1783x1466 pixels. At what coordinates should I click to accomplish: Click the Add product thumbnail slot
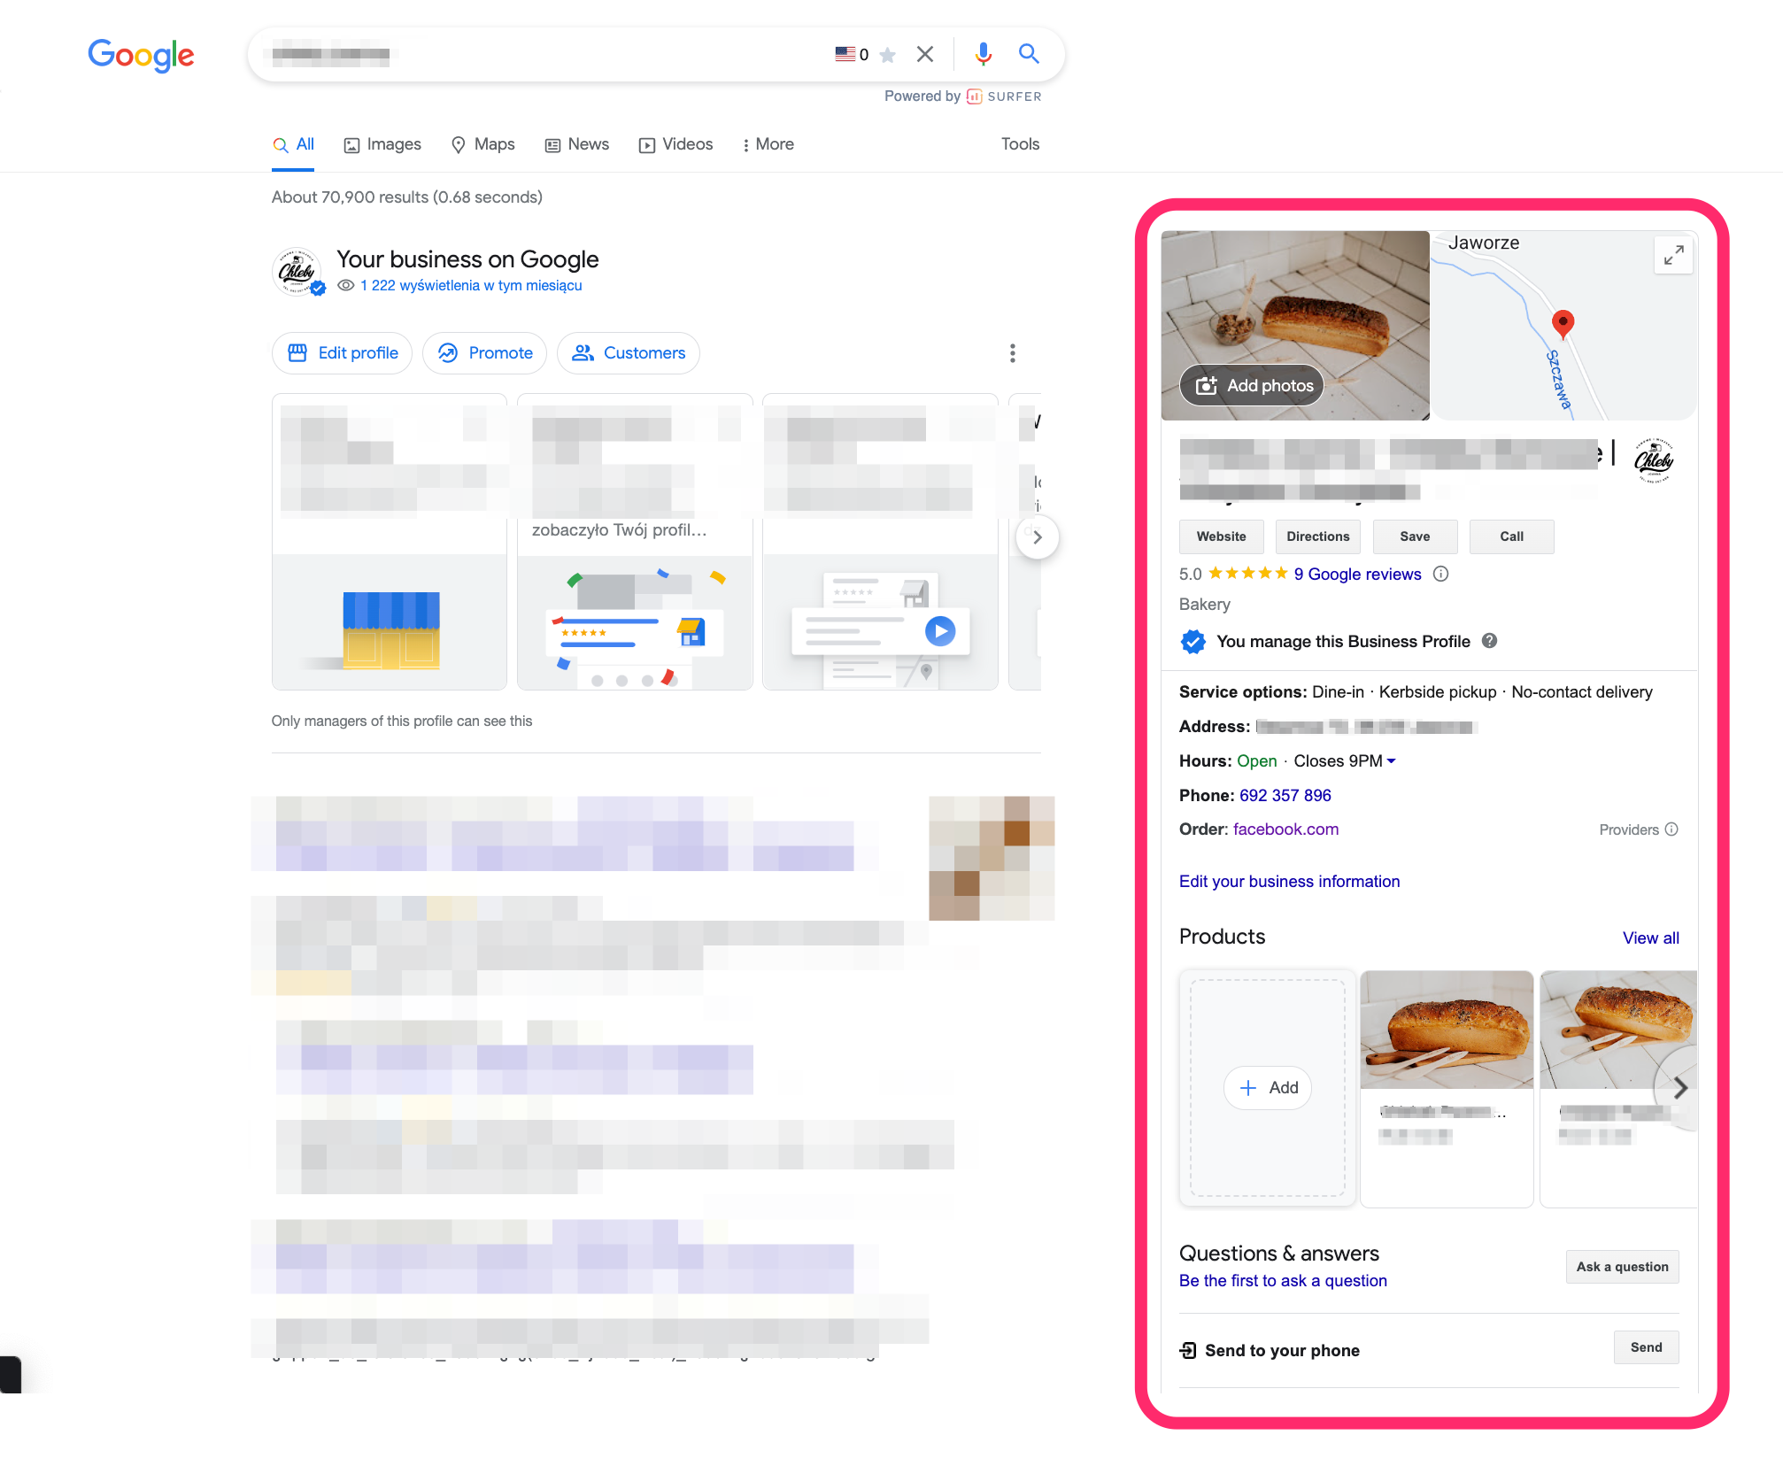(x=1266, y=1087)
